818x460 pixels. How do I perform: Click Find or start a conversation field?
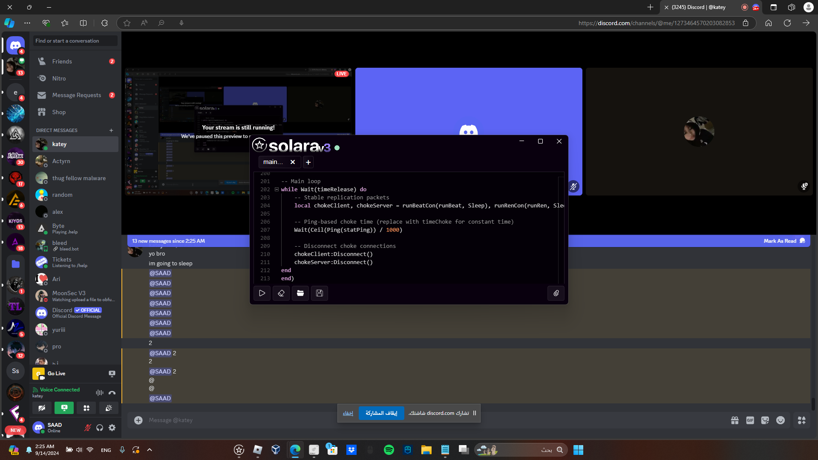75,41
